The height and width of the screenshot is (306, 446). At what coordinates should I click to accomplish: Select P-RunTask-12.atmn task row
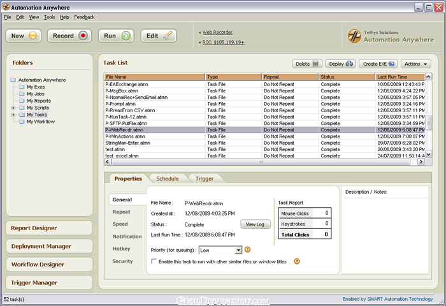[x=264, y=117]
